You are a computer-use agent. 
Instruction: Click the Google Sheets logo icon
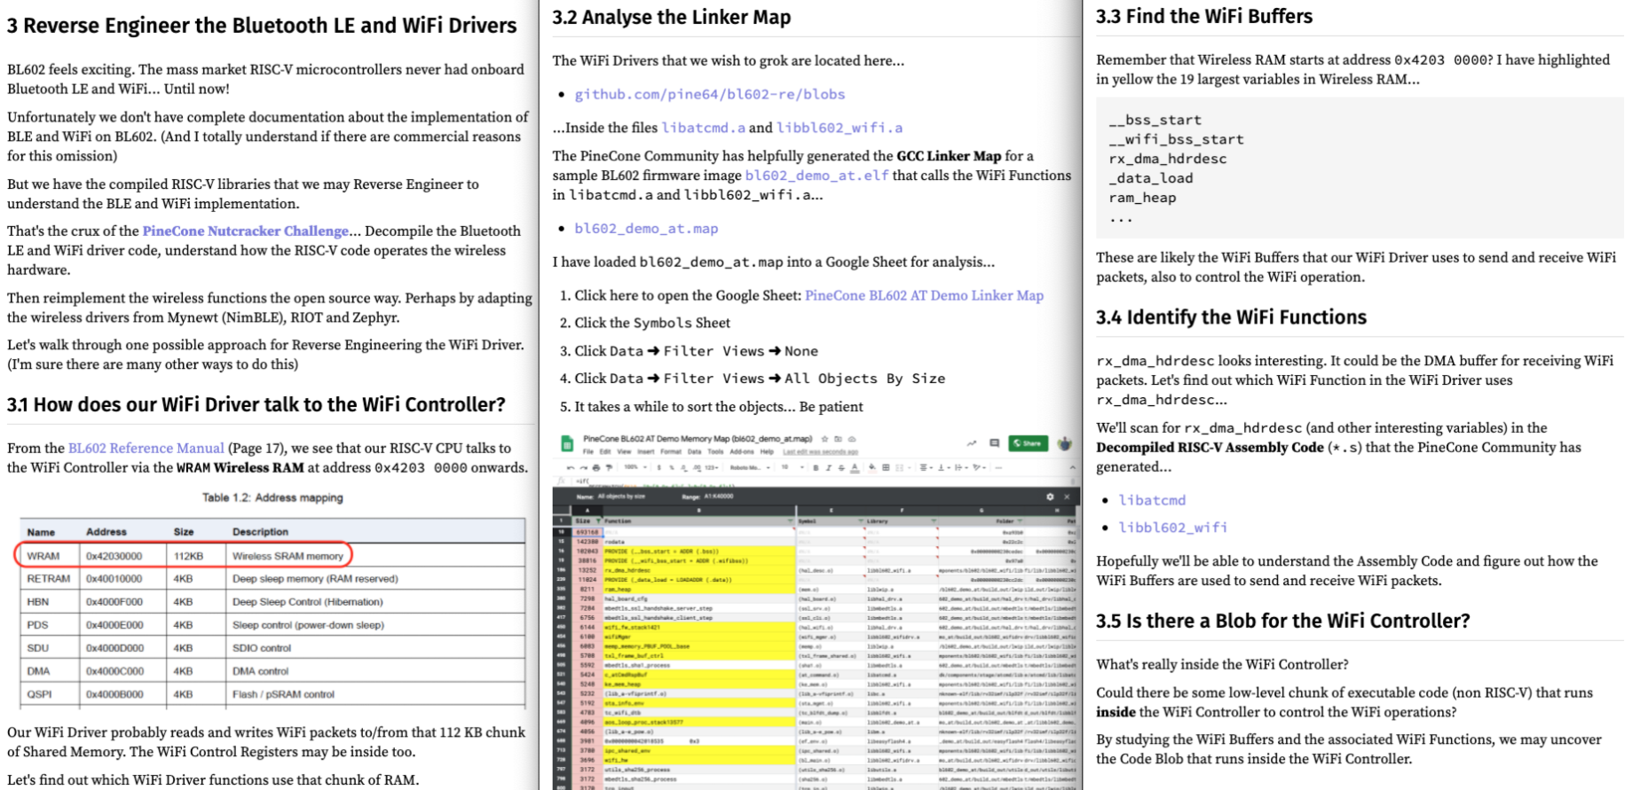coord(565,443)
